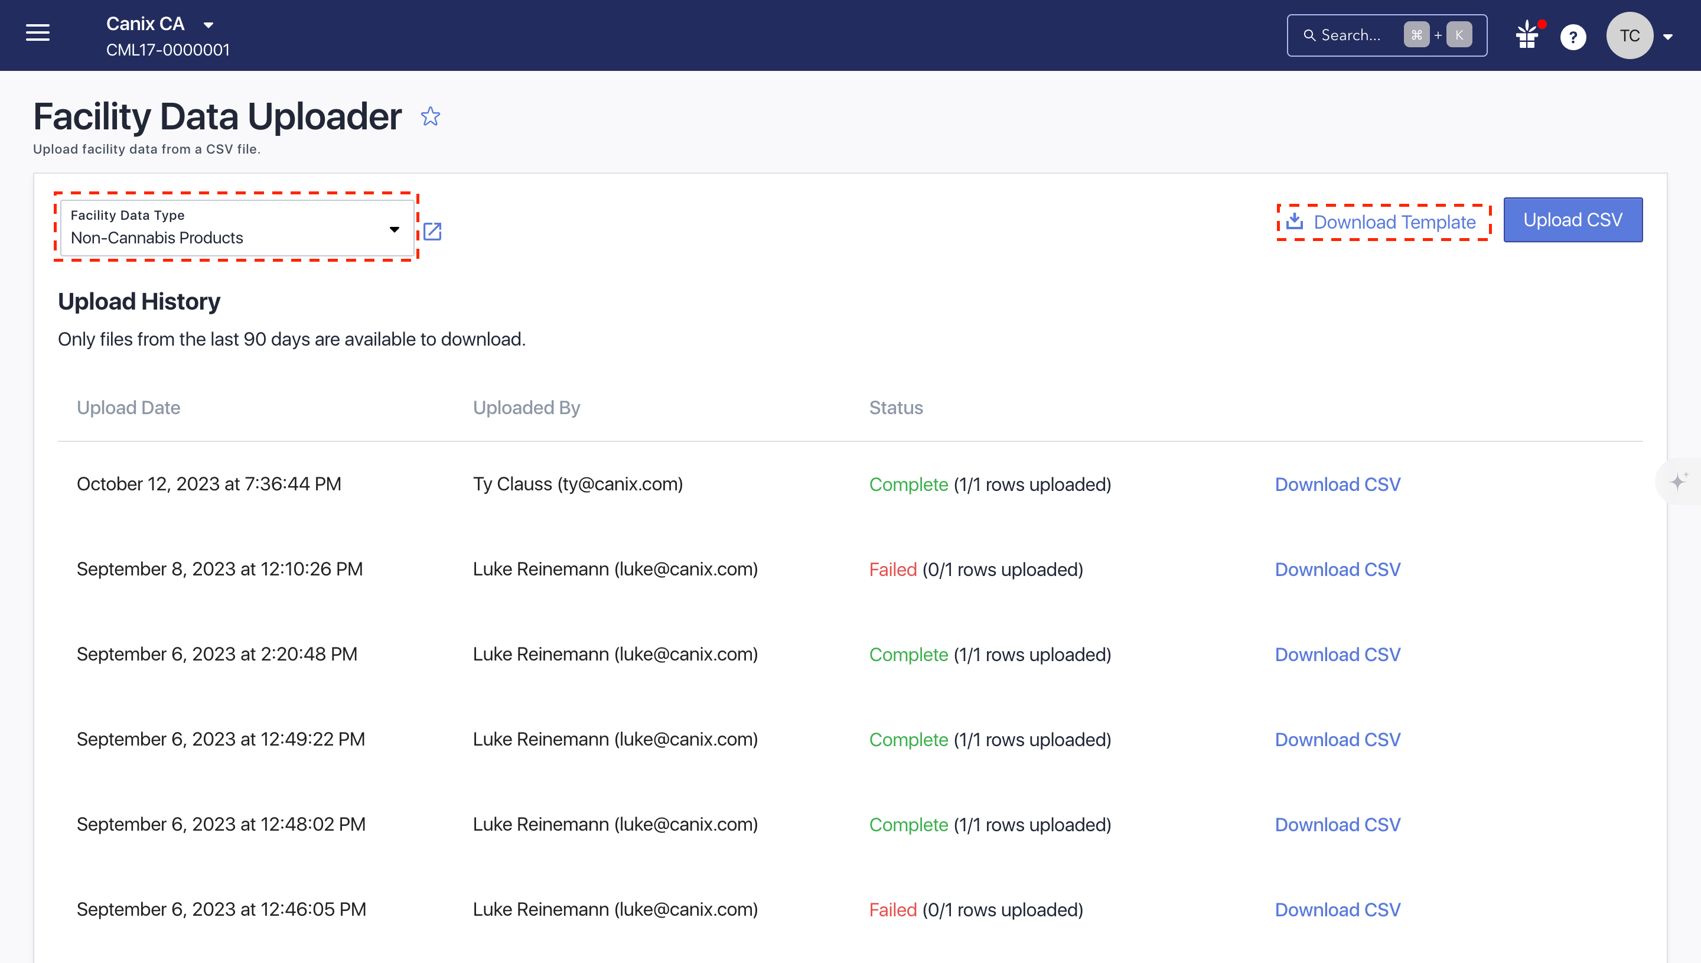Expand the Canix CA facility switcher
1701x963 pixels.
point(208,25)
